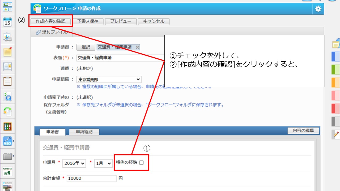Viewport: 340px width, 191px height.
Task: Click the 合計金額 input field
Action: click(91, 179)
